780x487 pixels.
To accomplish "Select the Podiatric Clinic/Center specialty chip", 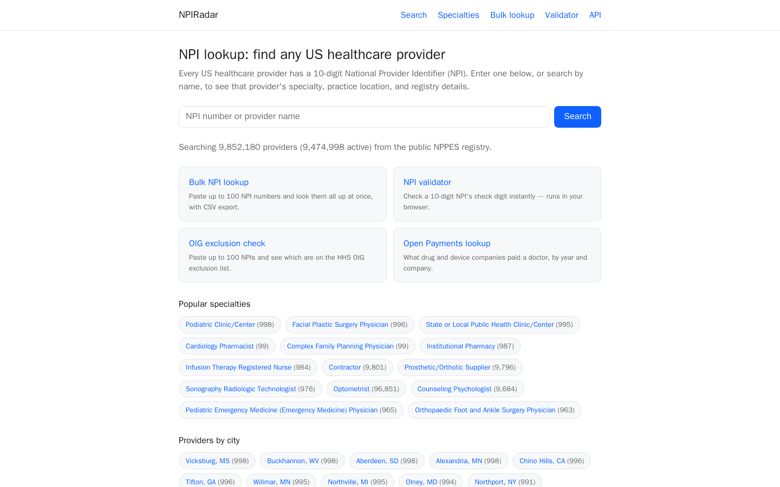I will click(x=230, y=325).
